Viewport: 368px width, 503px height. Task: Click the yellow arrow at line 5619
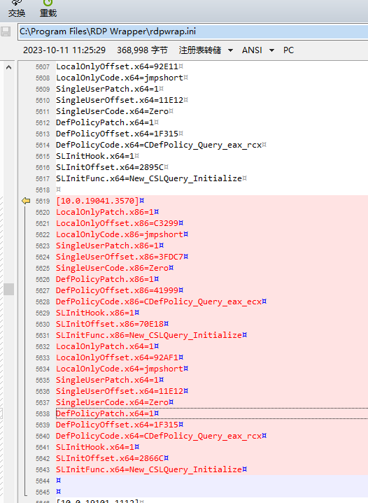tap(26, 201)
